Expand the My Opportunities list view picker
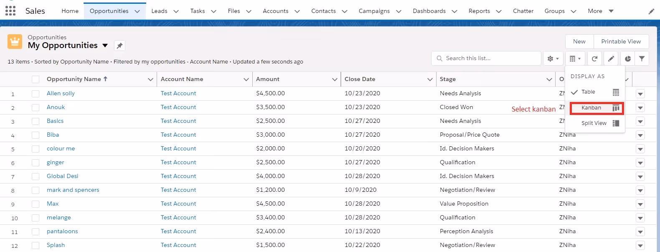The height and width of the screenshot is (252, 660). [105, 46]
